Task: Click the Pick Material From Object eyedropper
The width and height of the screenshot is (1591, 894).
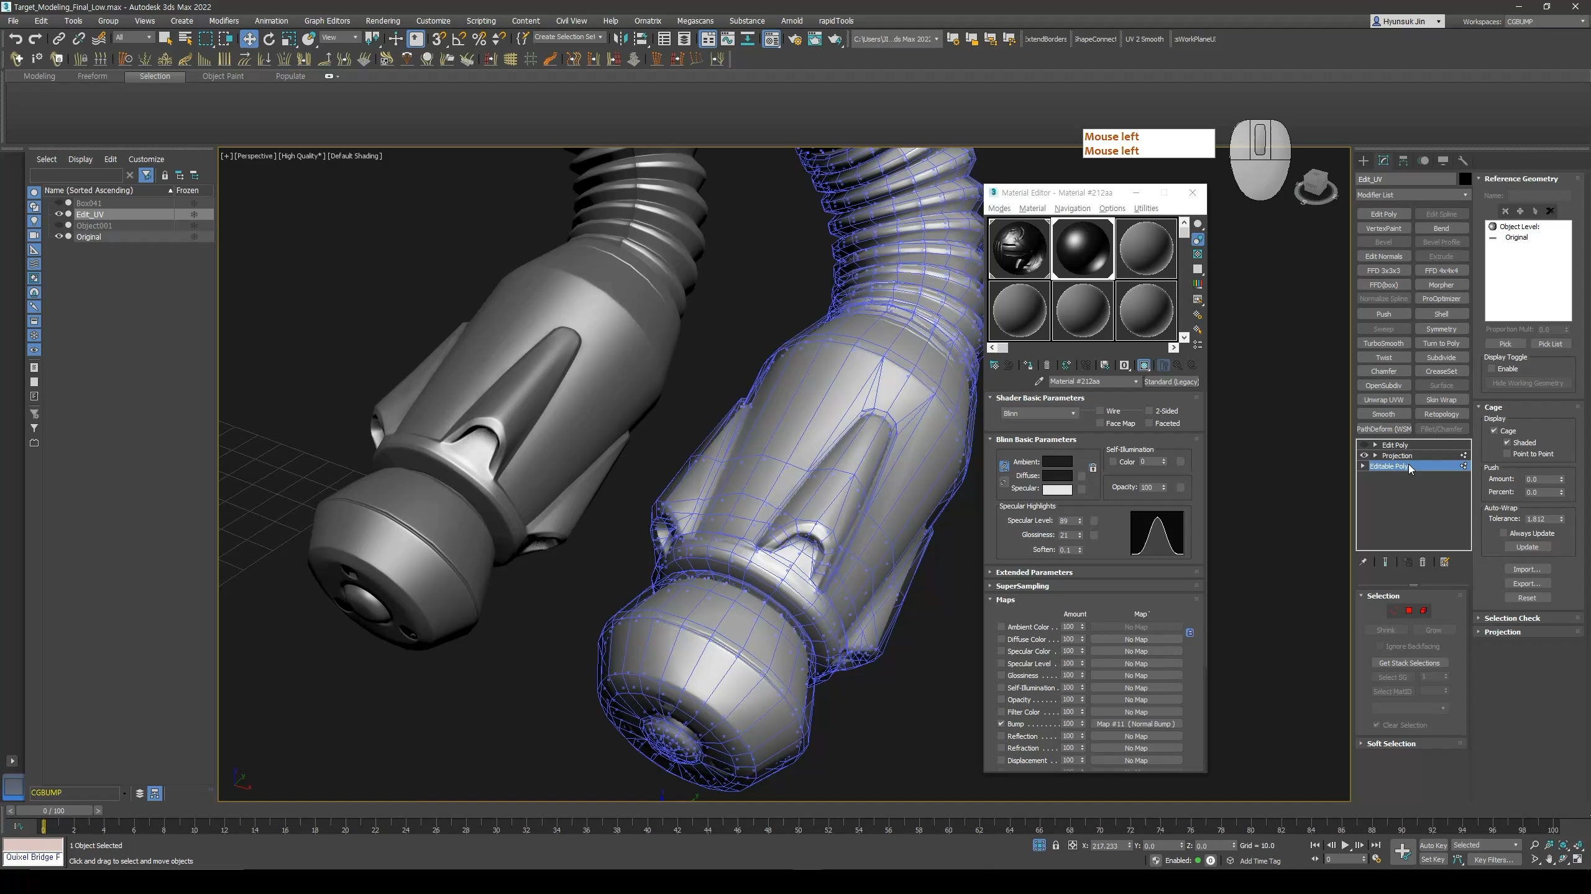Action: coord(1039,382)
